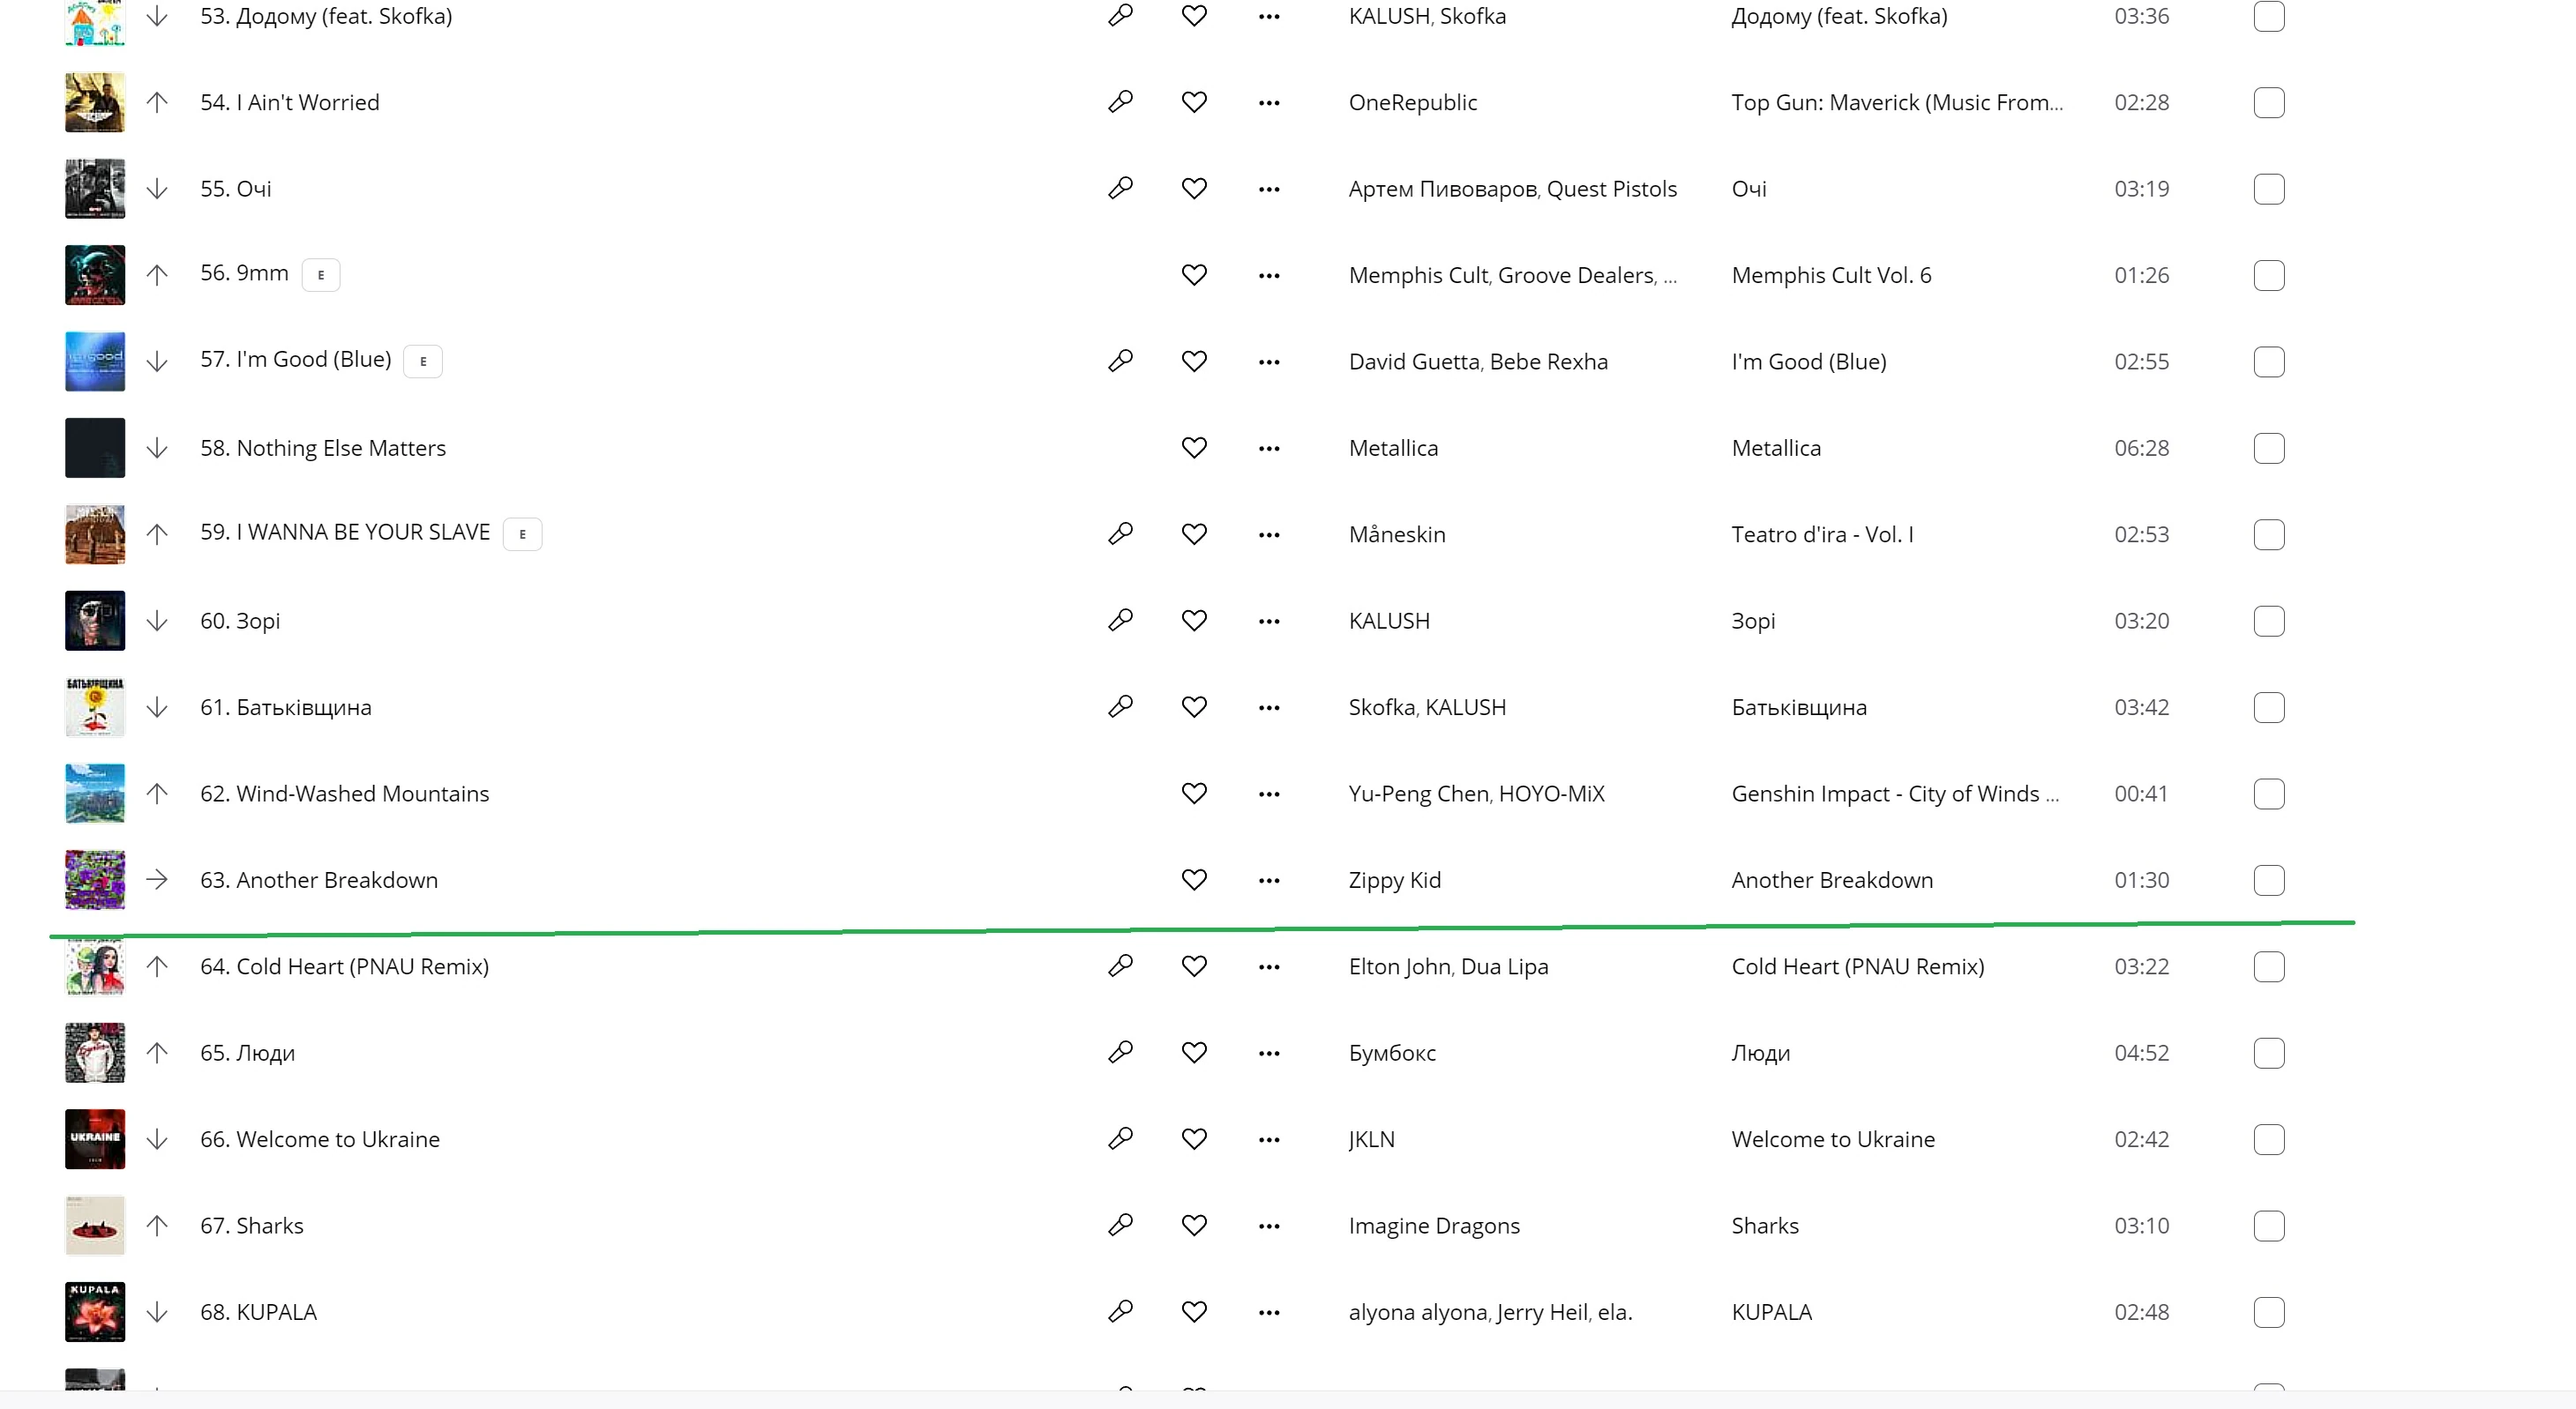Check the KUPALA track checkbox
Image resolution: width=2576 pixels, height=1409 pixels.
[2268, 1312]
